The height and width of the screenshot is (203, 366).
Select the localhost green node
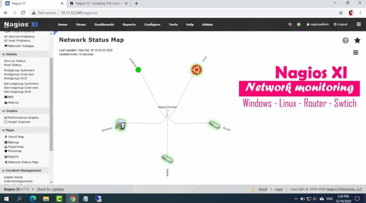click(138, 70)
